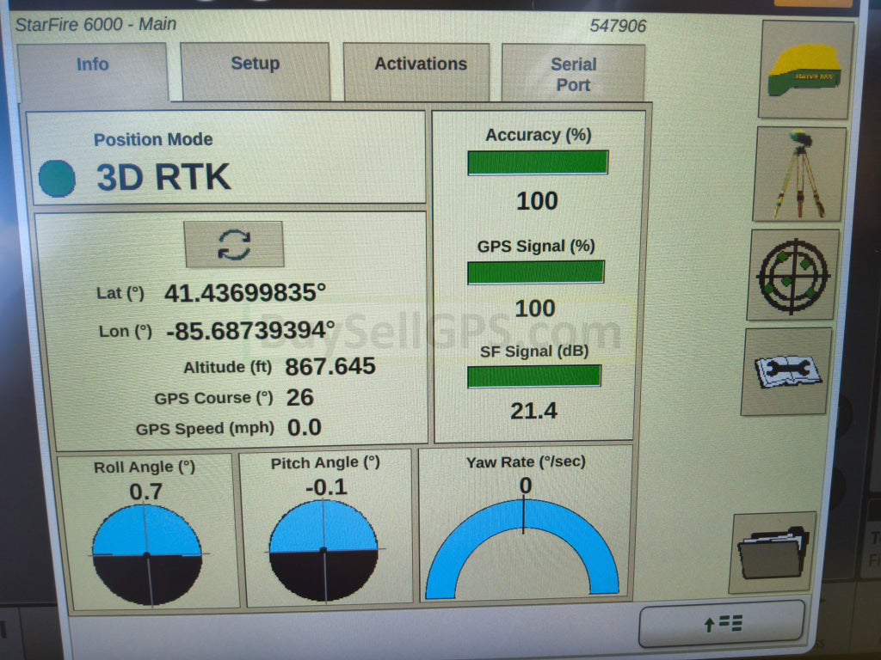881x660 pixels.
Task: Click the file folder icon
Action: point(773,553)
